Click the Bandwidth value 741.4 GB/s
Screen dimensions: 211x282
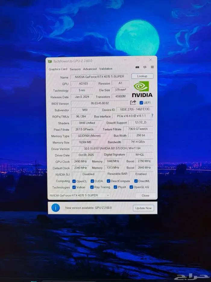click(138, 142)
